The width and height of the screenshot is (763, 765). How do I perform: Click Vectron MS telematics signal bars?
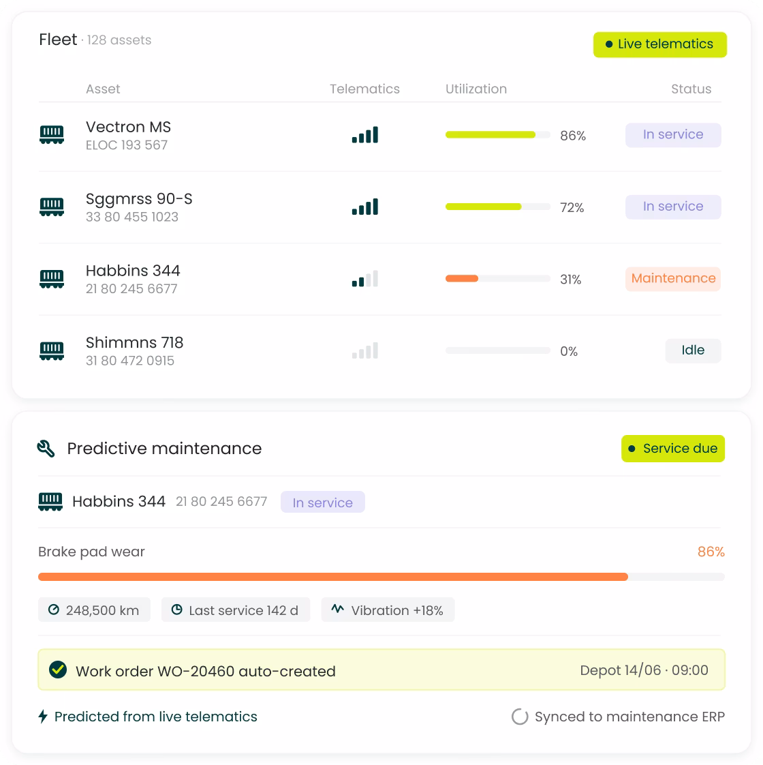[x=365, y=134]
